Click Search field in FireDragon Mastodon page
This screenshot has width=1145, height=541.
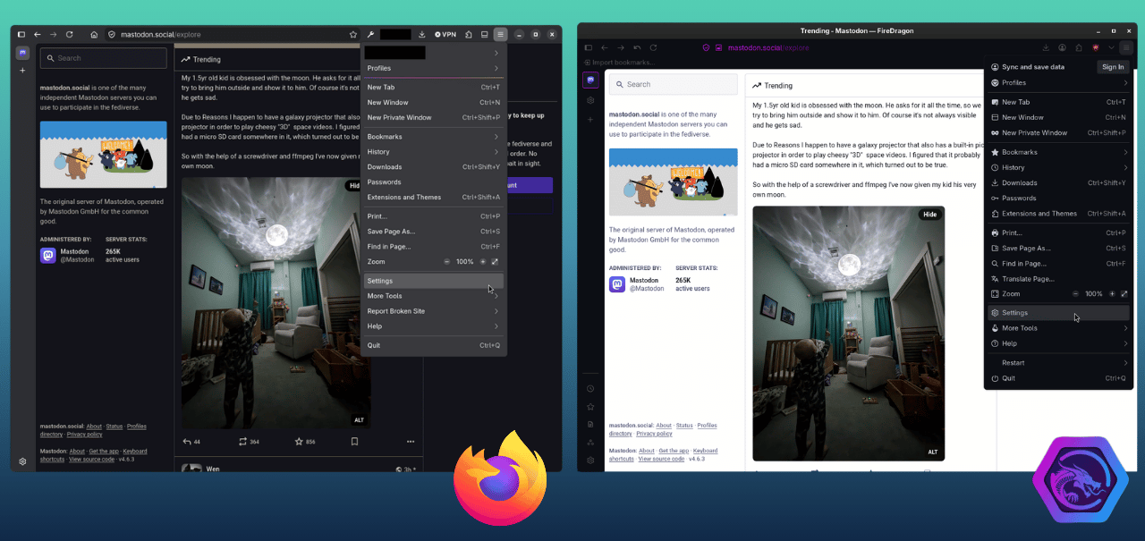[673, 84]
